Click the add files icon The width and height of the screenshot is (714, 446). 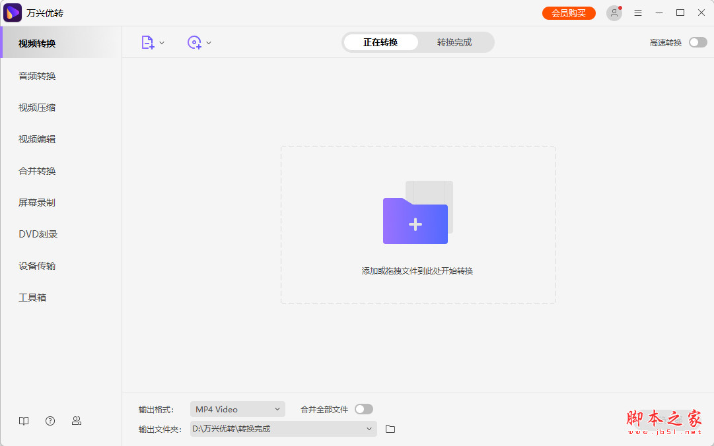147,42
